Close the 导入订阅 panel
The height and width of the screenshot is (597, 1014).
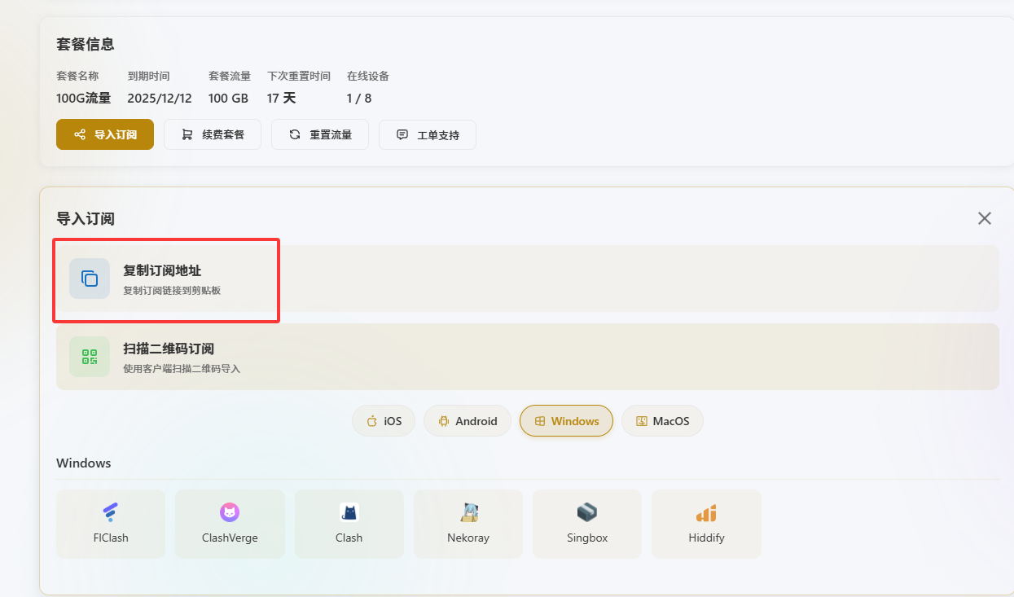coord(985,218)
